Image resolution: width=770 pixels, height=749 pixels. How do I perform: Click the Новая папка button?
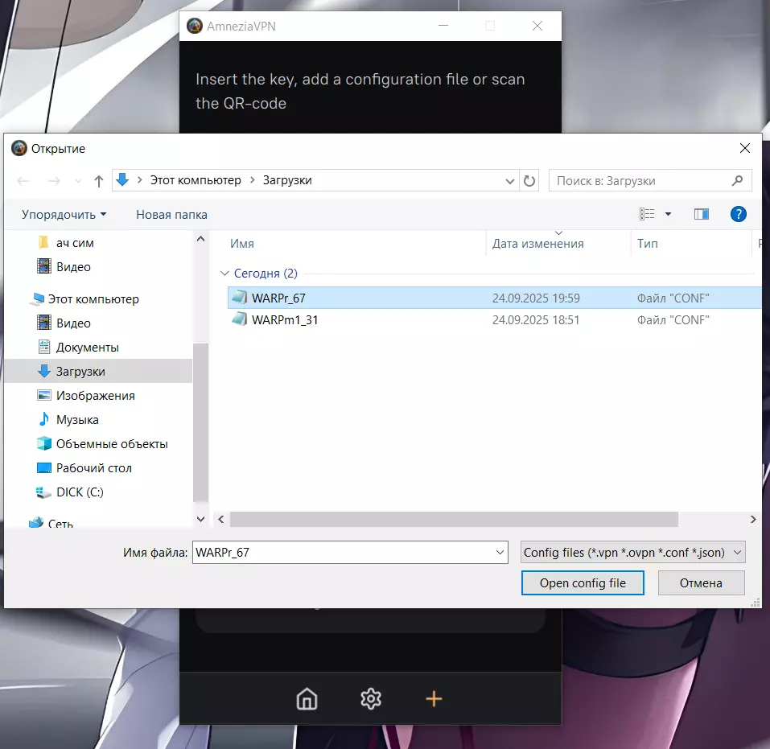click(171, 215)
